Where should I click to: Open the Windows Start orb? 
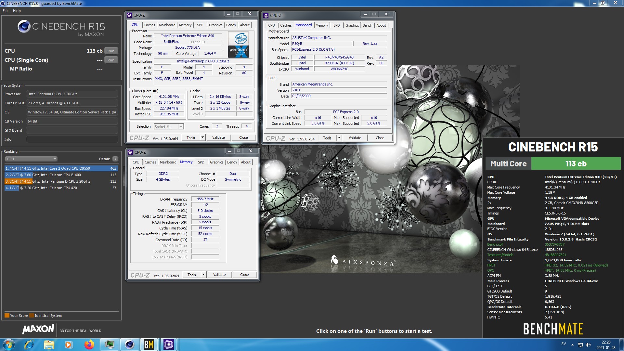click(x=9, y=344)
